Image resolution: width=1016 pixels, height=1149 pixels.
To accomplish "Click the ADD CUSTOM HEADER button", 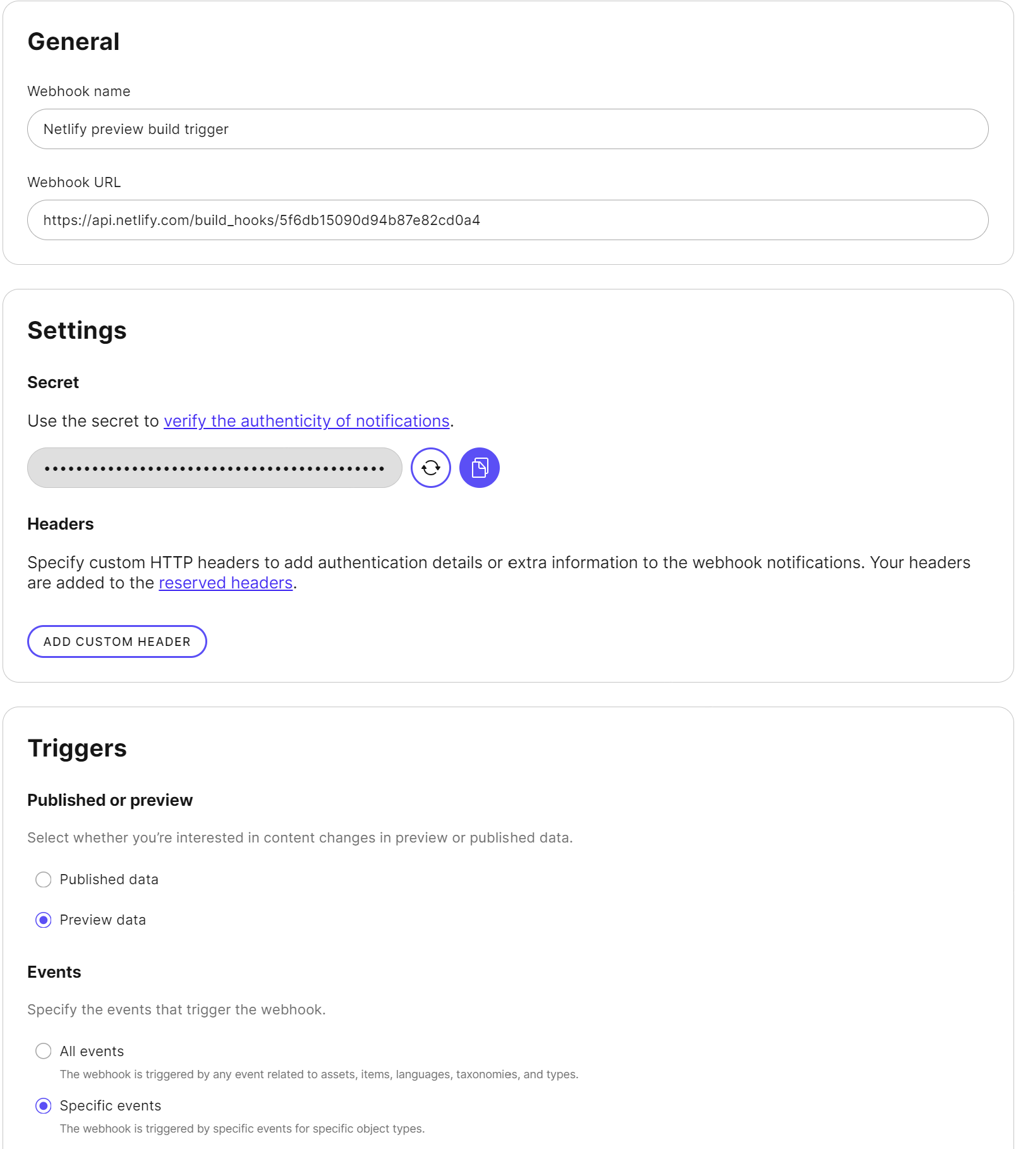I will pyautogui.click(x=116, y=641).
